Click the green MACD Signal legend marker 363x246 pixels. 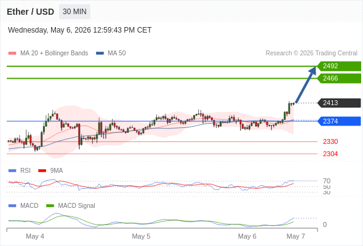point(50,206)
